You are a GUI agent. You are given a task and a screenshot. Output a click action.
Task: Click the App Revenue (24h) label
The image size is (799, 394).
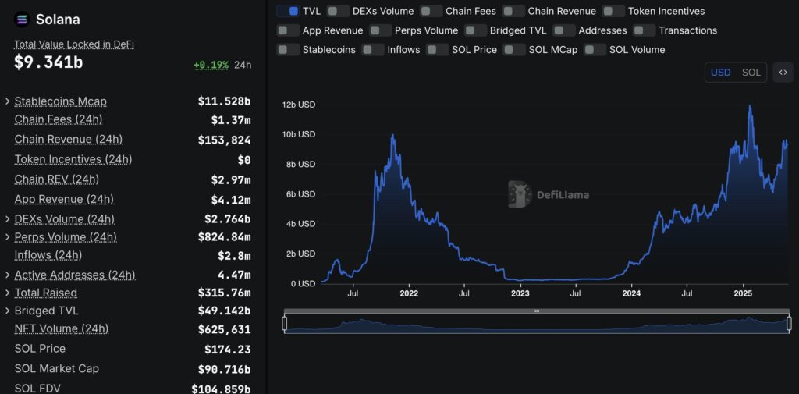tap(64, 199)
